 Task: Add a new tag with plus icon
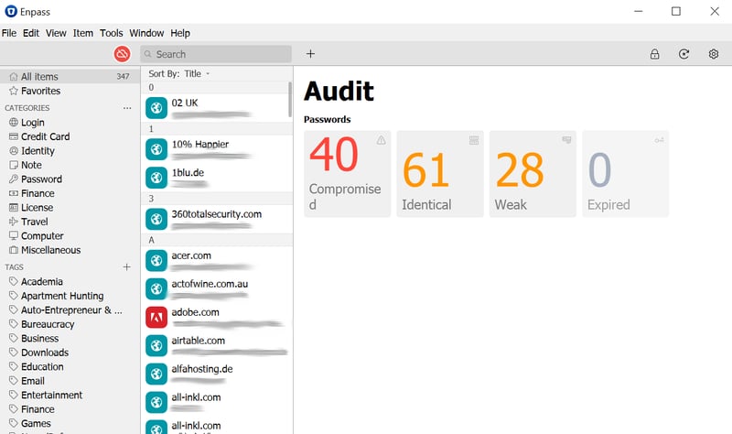click(127, 267)
